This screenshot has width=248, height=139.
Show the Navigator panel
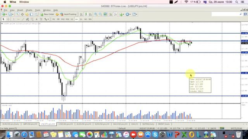[x=27, y=14]
